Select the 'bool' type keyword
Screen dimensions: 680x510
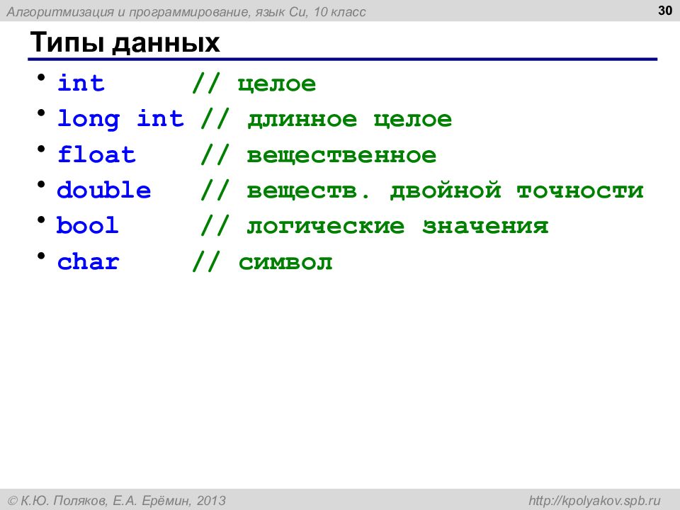pyautogui.click(x=88, y=225)
